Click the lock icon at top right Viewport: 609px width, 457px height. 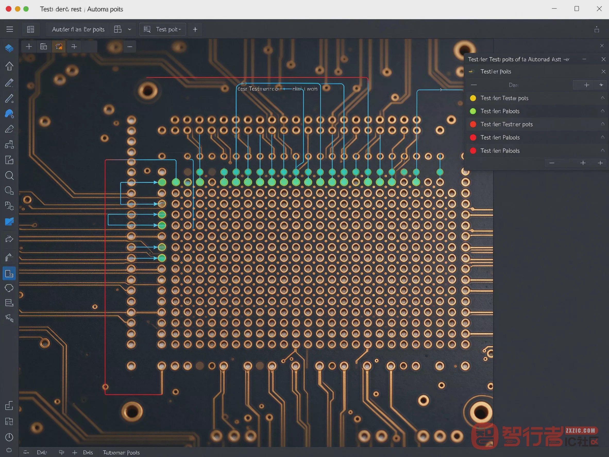coord(597,29)
